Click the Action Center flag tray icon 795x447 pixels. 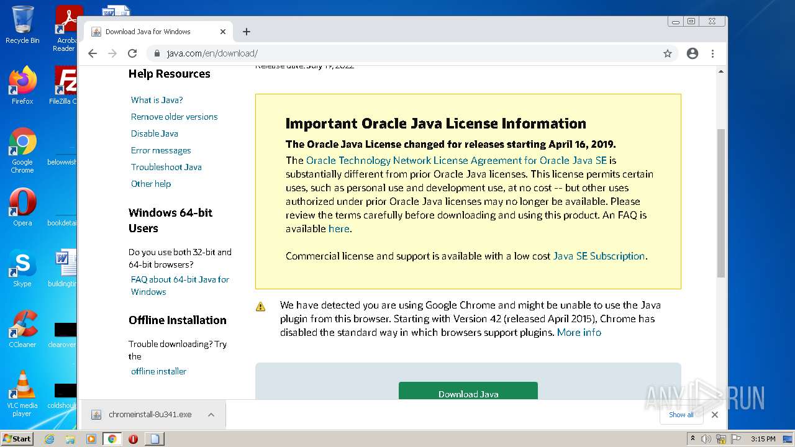coord(735,439)
